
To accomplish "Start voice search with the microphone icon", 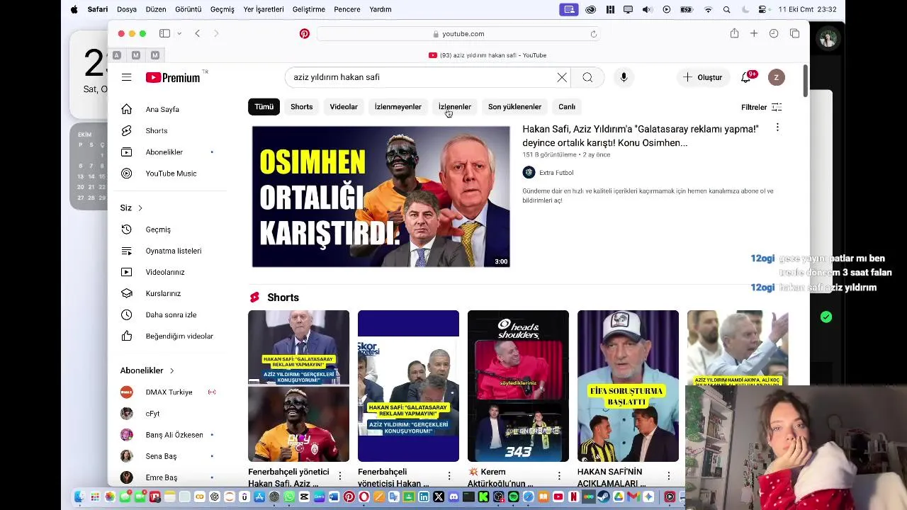I will click(x=624, y=77).
